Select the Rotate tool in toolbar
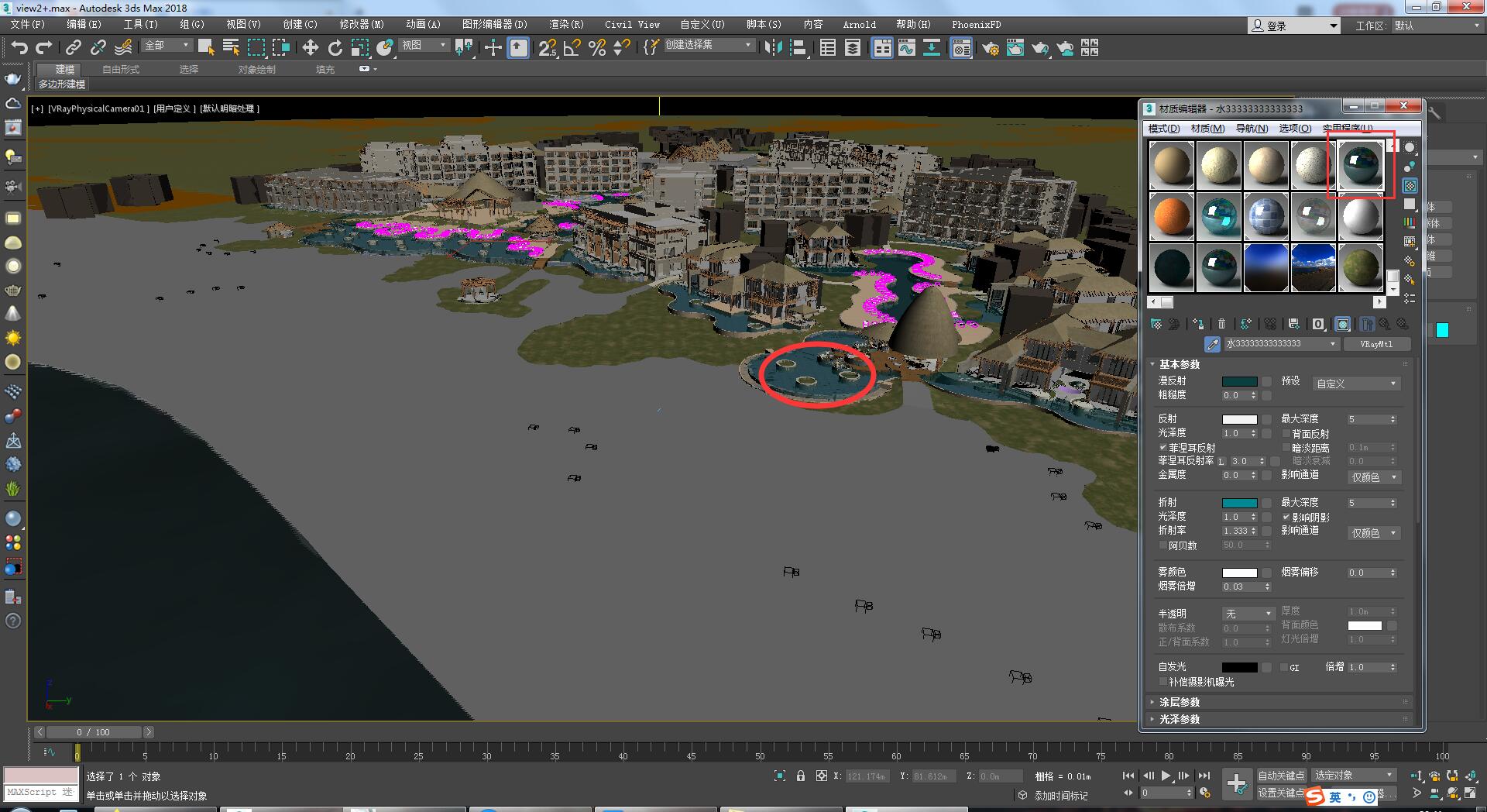Image resolution: width=1487 pixels, height=812 pixels. pos(335,48)
